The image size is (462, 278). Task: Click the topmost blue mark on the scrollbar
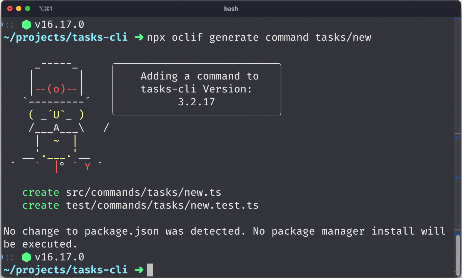pos(458,19)
